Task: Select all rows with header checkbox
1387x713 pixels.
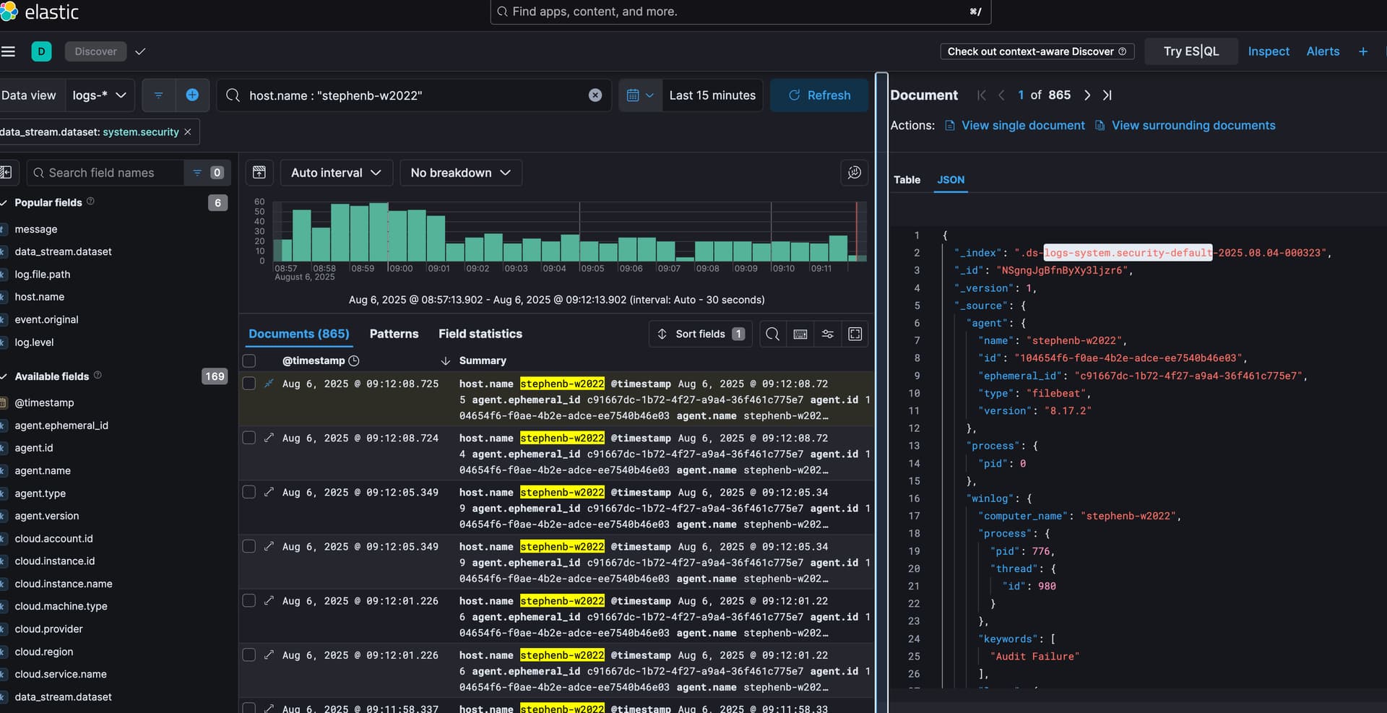Action: [x=249, y=360]
